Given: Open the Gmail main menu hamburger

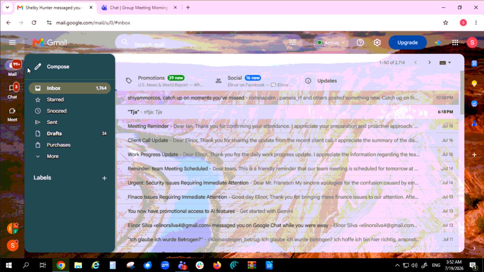Looking at the screenshot, I should click(12, 42).
